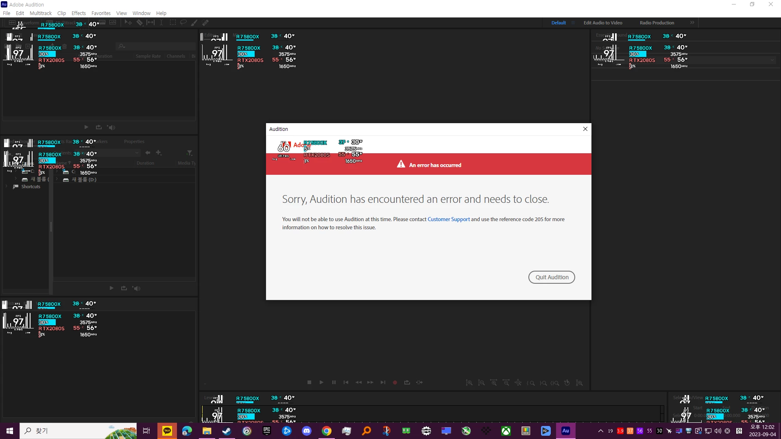Toggle Loop Playback in the Files panel footer
Screen dimensions: 781x439
pos(99,127)
